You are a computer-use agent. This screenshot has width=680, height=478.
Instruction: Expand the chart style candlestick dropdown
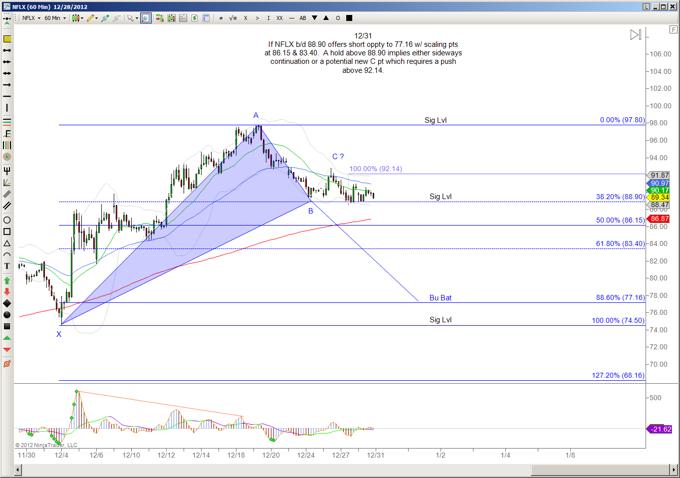[77, 18]
